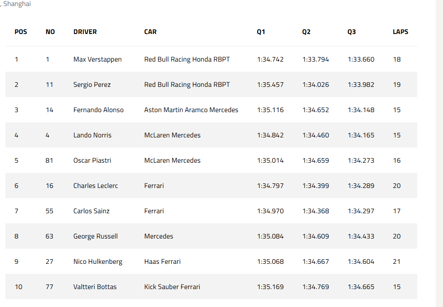Click the page vertical scrollbar track
The width and height of the screenshot is (443, 307).
[x=439, y=153]
